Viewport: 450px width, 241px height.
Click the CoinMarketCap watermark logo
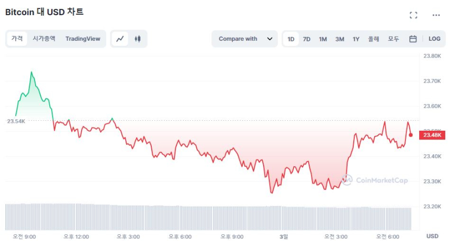pyautogui.click(x=375, y=180)
